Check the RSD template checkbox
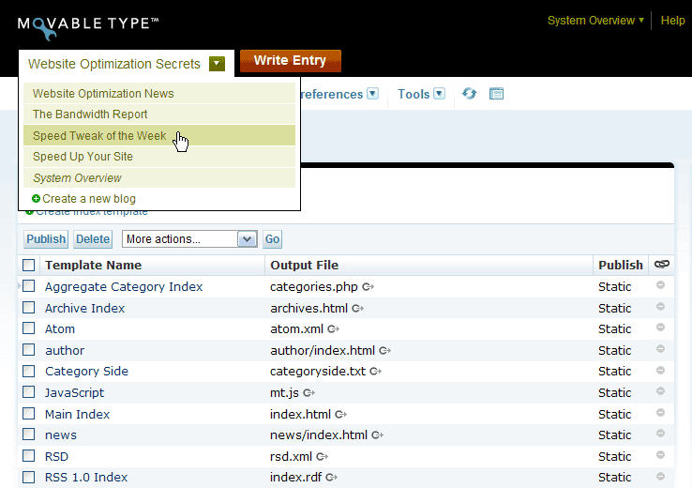 [x=29, y=456]
